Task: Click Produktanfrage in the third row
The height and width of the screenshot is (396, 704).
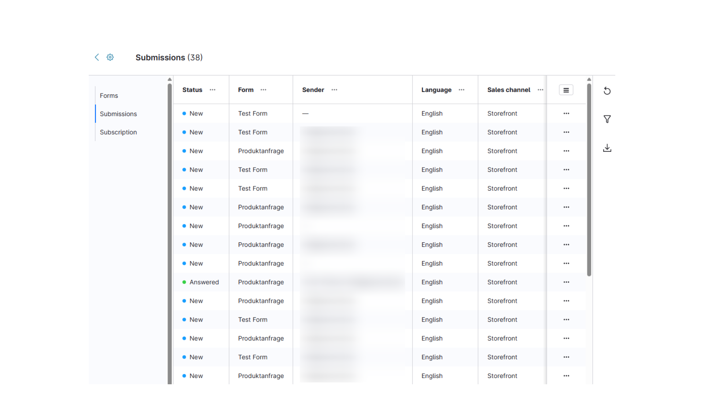Action: (261, 151)
